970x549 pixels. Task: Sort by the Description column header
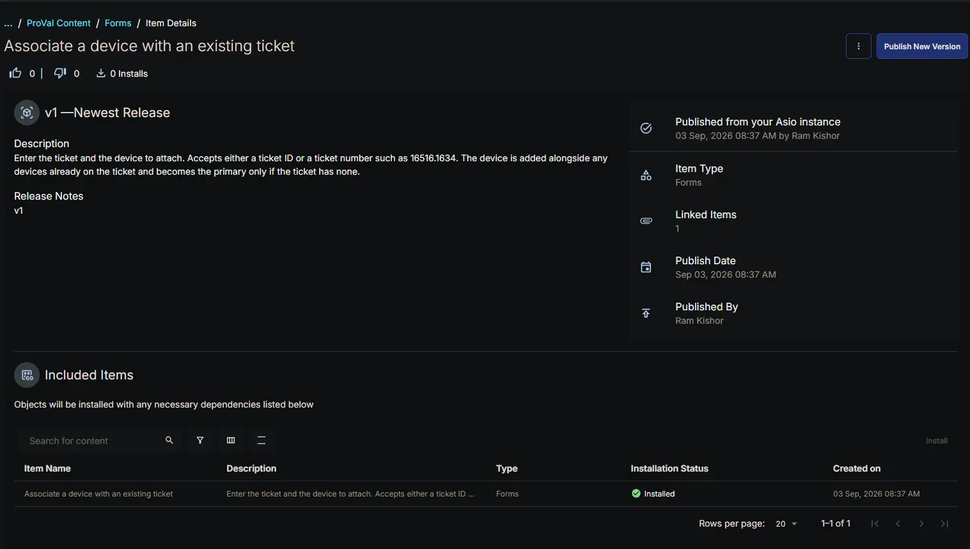click(x=251, y=468)
